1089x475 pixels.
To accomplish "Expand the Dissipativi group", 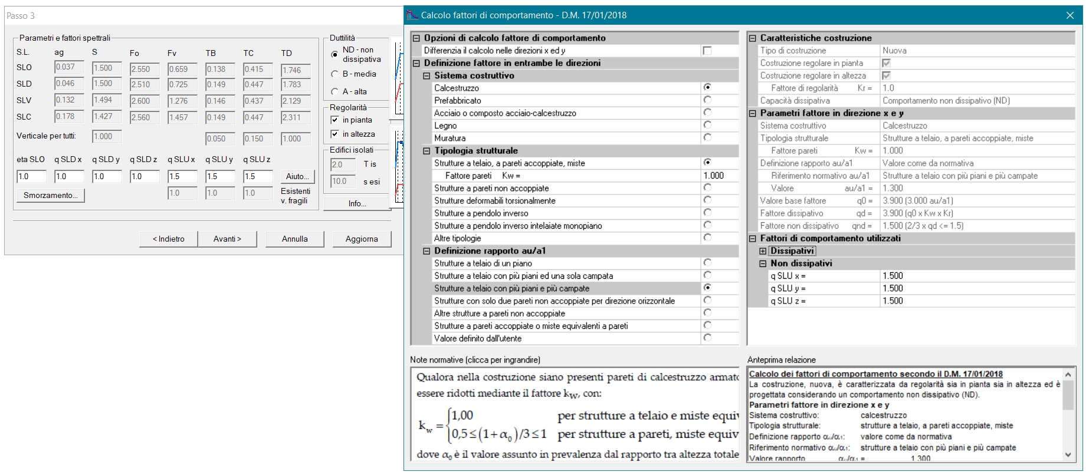I will pos(763,251).
